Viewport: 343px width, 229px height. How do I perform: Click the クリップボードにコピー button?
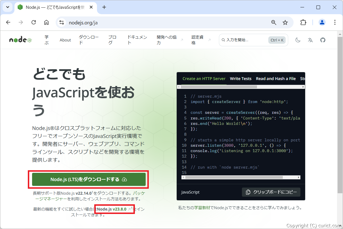point(271,192)
